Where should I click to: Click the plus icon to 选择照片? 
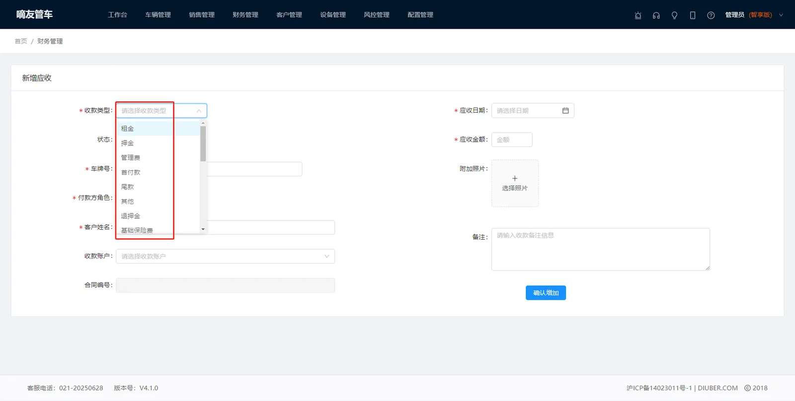(x=515, y=178)
